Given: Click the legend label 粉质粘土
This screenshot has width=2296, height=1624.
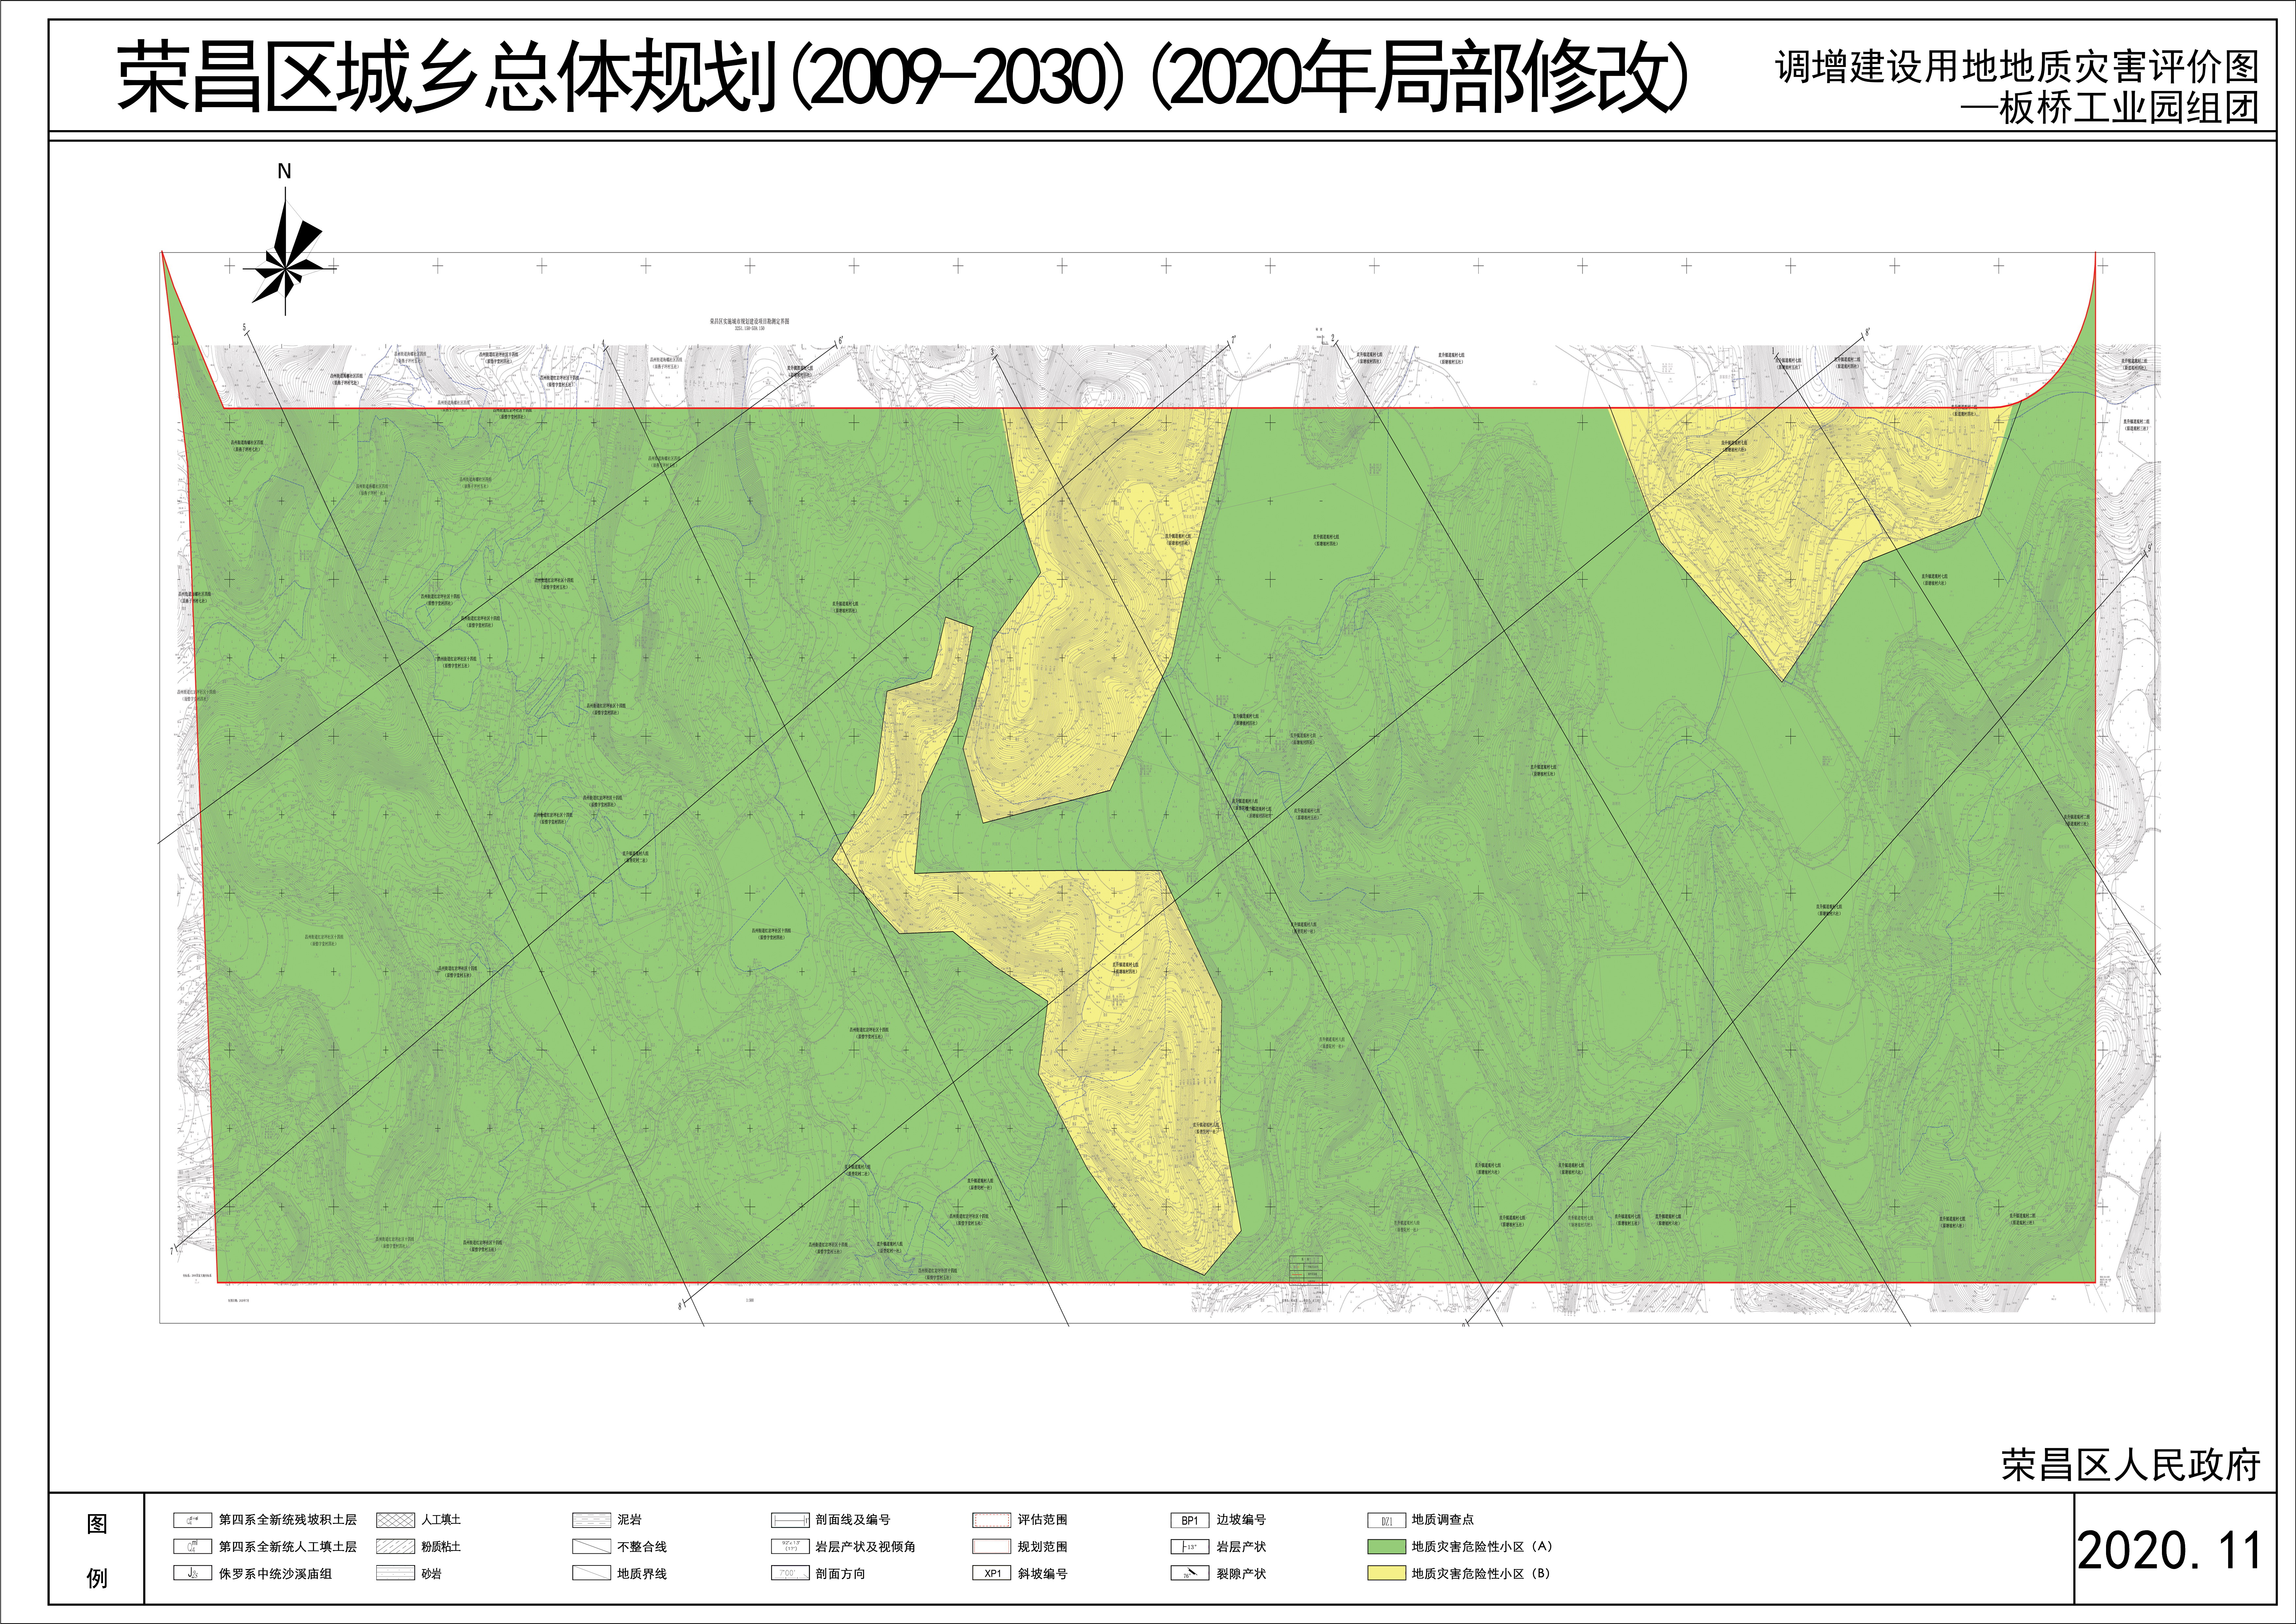Looking at the screenshot, I should point(441,1547).
